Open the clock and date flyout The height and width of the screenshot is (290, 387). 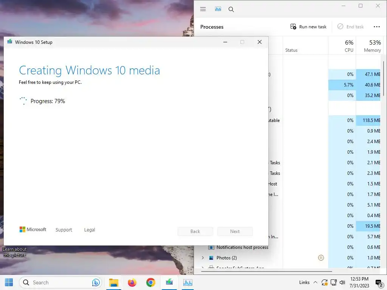pyautogui.click(x=359, y=282)
